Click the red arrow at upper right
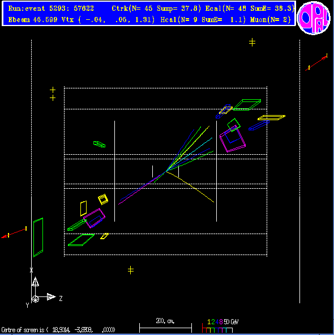This screenshot has width=334, height=335. pos(316,62)
